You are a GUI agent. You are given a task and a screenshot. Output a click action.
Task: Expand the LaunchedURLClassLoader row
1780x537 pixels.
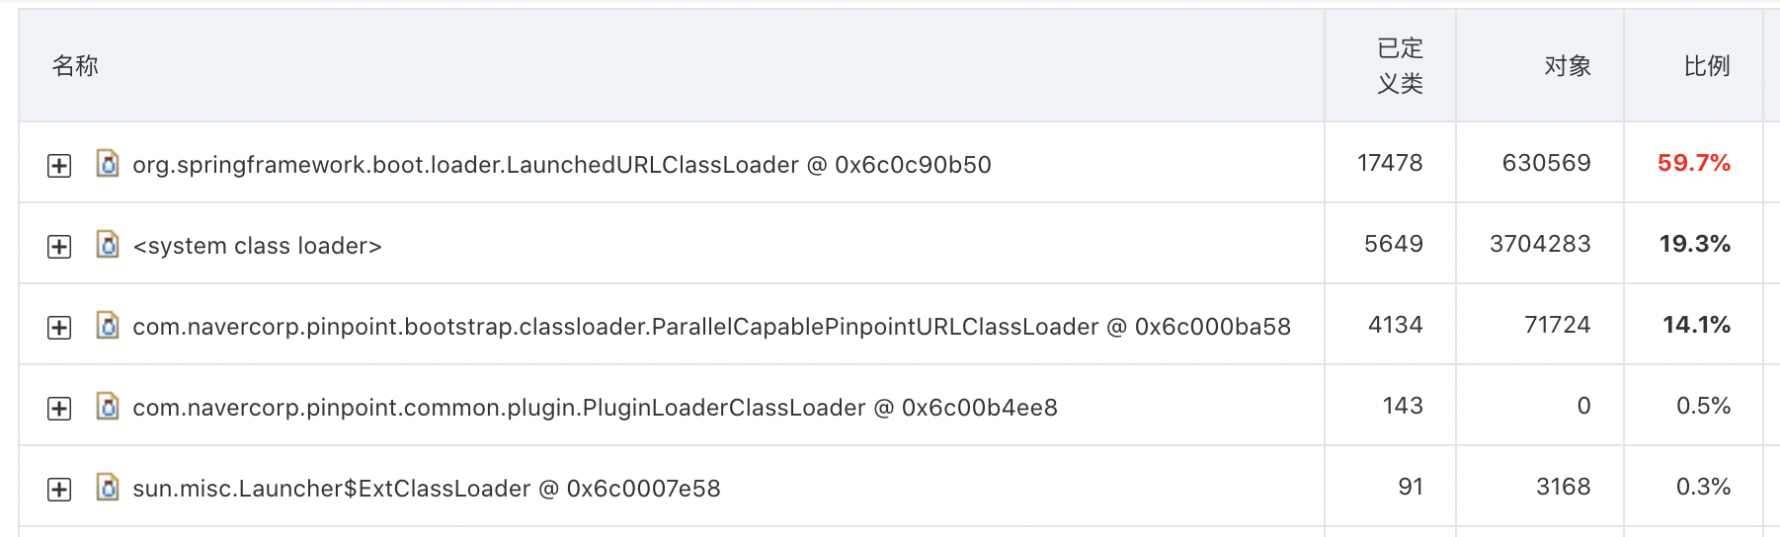[x=59, y=165]
